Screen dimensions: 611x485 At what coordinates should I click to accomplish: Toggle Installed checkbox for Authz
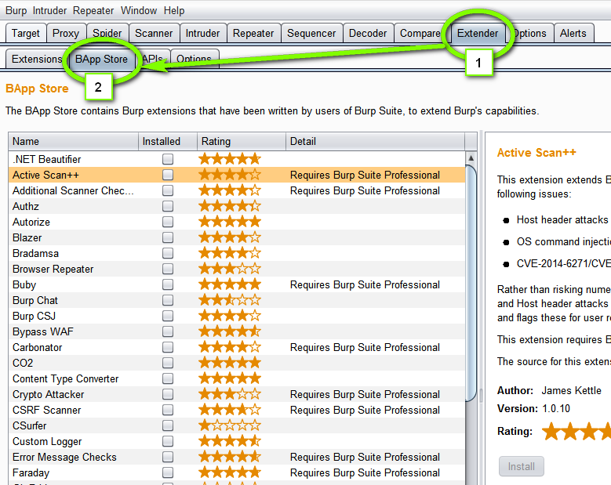pyautogui.click(x=168, y=206)
